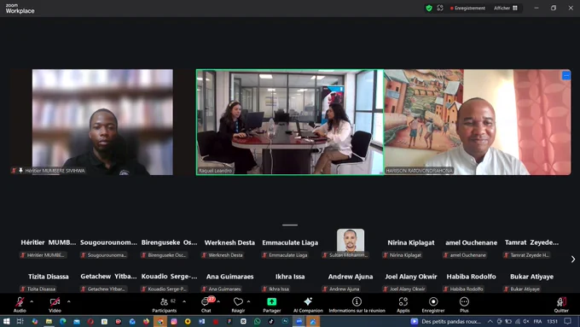Select HARISON RATOVONDRAHONA's video tile

pos(478,122)
